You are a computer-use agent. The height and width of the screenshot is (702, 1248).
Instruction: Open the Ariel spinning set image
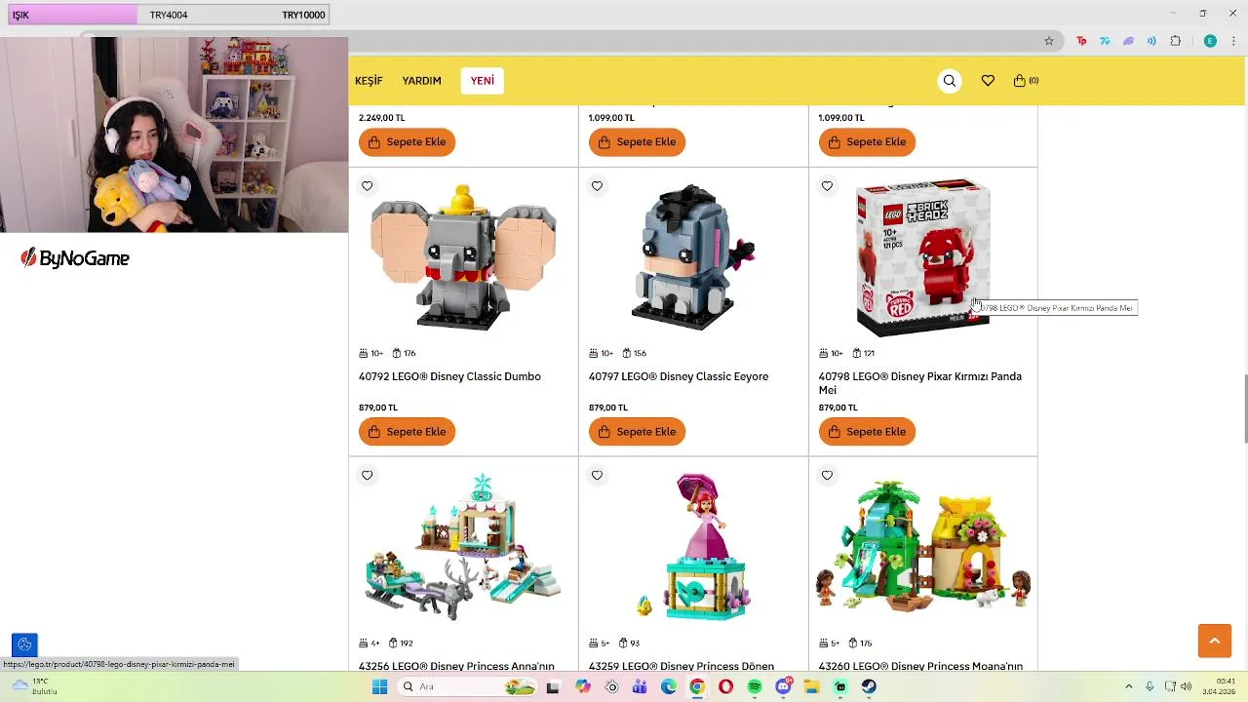click(693, 546)
